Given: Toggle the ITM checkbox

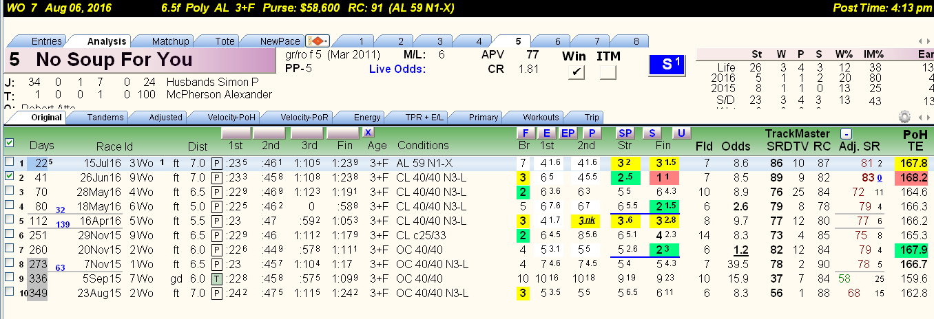Looking at the screenshot, I should point(608,72).
